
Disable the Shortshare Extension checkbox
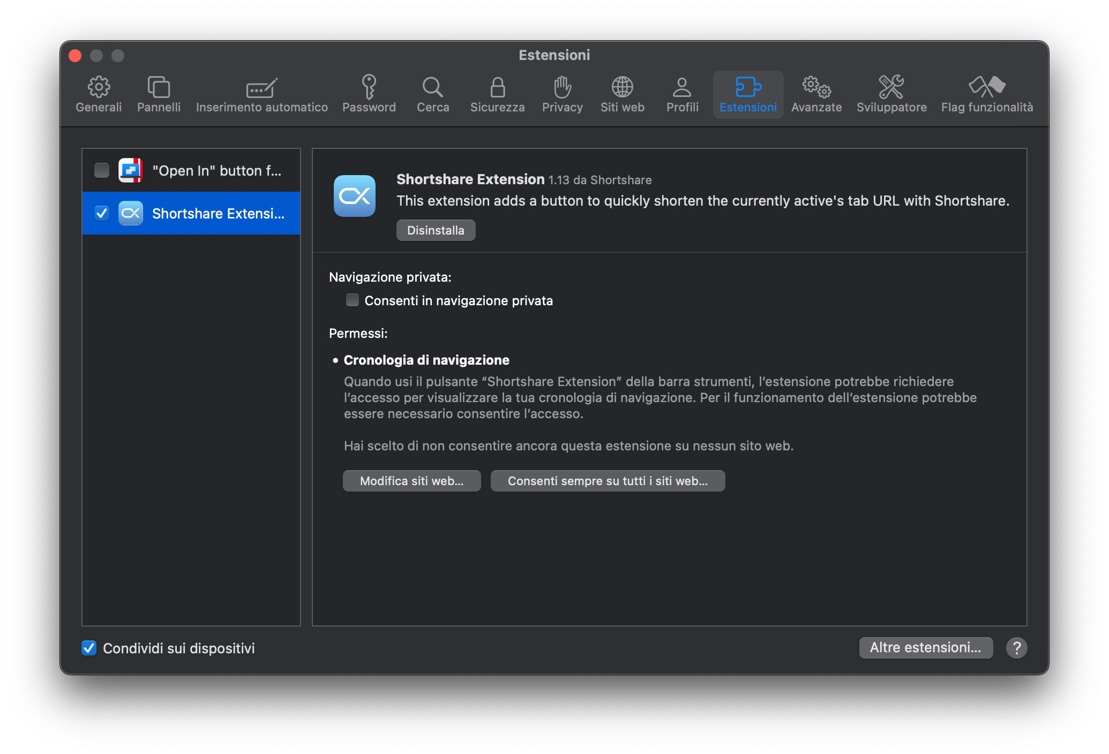click(102, 213)
